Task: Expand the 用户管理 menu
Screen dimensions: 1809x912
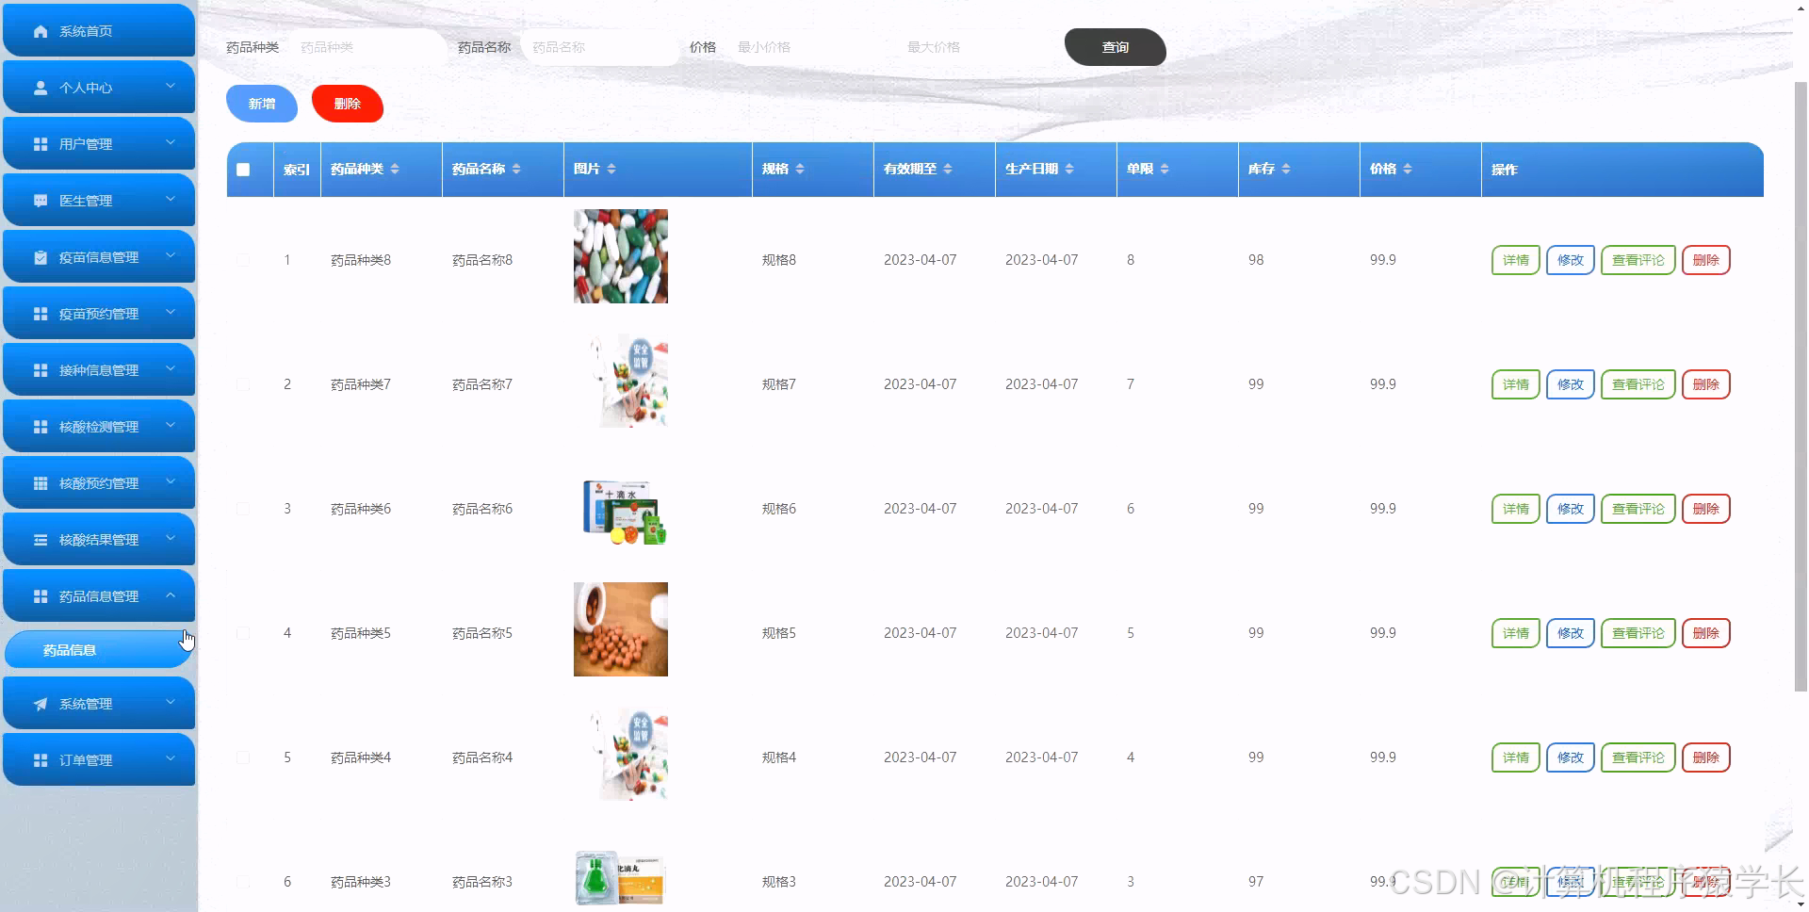Action: coord(99,143)
